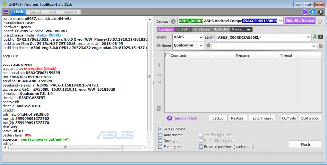The width and height of the screenshot is (327, 165).
Task: Switch to the Service tab
Action: pos(36,12)
